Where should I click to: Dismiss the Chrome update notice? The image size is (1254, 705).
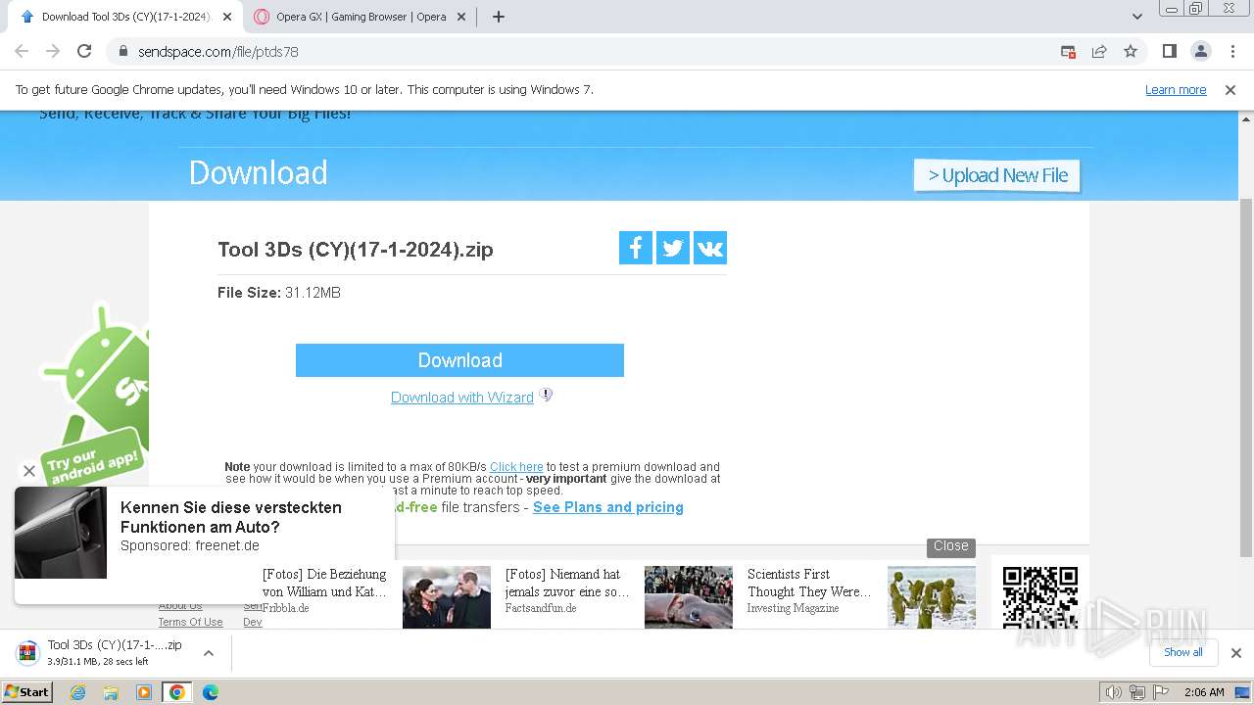click(x=1230, y=89)
